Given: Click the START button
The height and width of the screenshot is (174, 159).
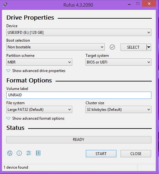Looking at the screenshot, I should pyautogui.click(x=101, y=154).
